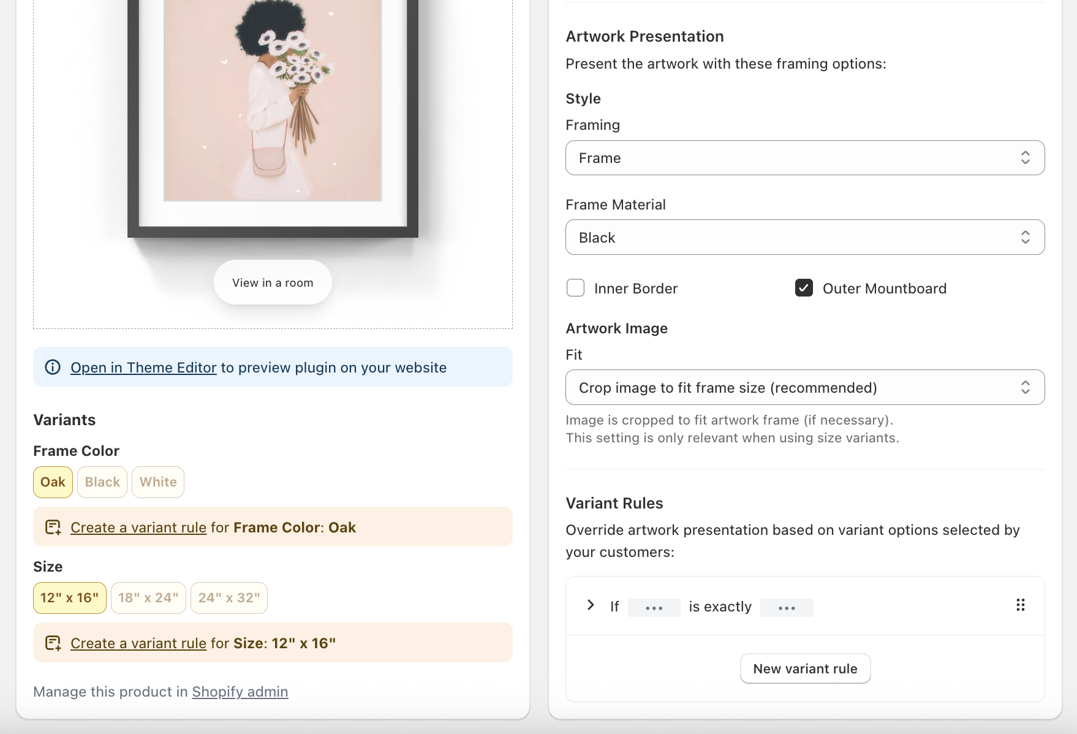The height and width of the screenshot is (734, 1077).
Task: Open the artwork image Fit dropdown
Action: click(x=804, y=387)
